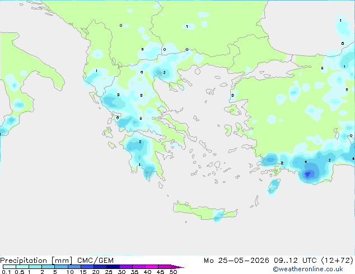
Task: Click the "0.5" legend scale label
Action: click(20, 272)
